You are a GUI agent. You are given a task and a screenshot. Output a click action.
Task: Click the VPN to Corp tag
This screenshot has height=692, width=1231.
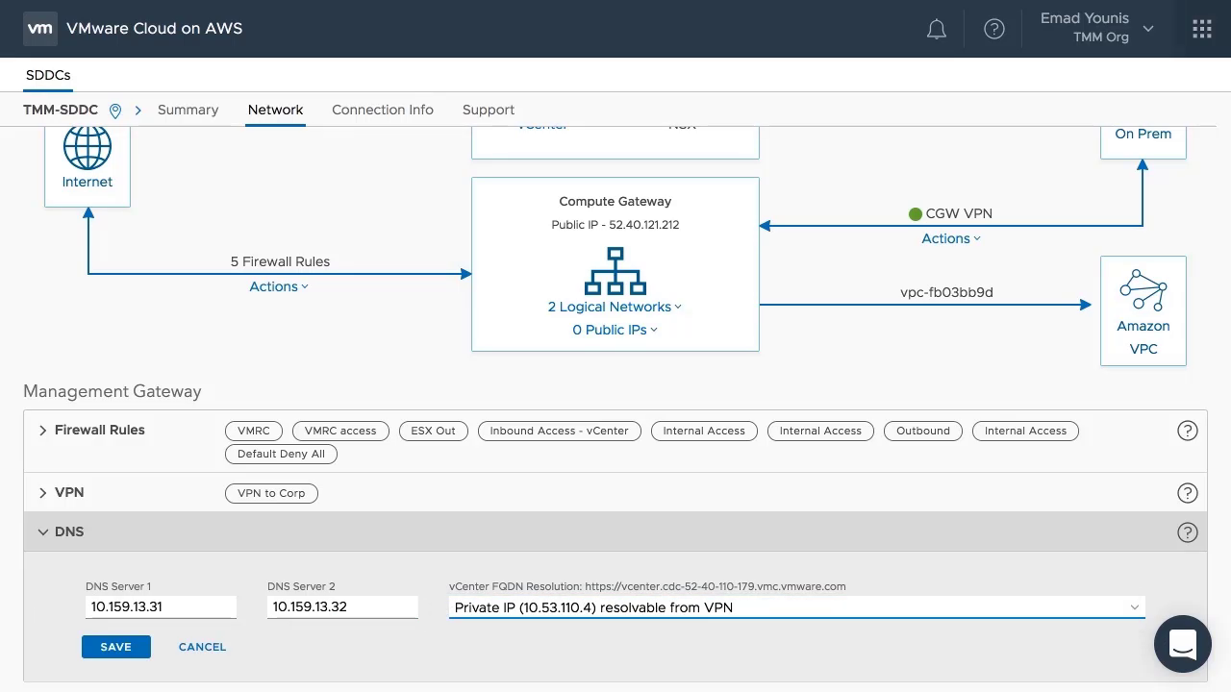point(271,493)
